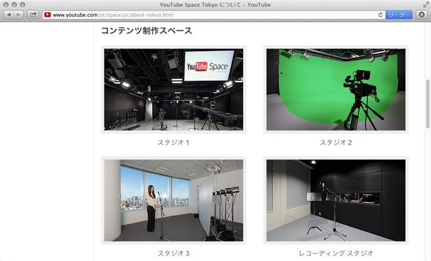Open the スタジオ 1 studio photo
Viewport: 431px width, 261px height.
coord(174,89)
